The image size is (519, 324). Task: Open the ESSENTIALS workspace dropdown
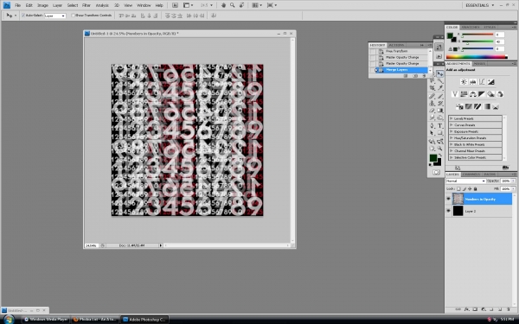point(479,5)
